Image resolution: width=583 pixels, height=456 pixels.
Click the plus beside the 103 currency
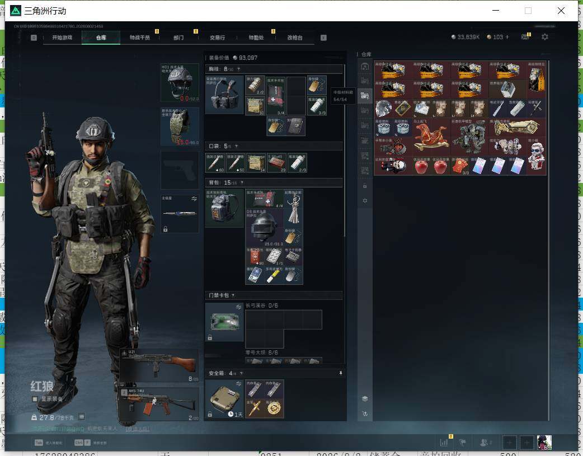(x=507, y=37)
